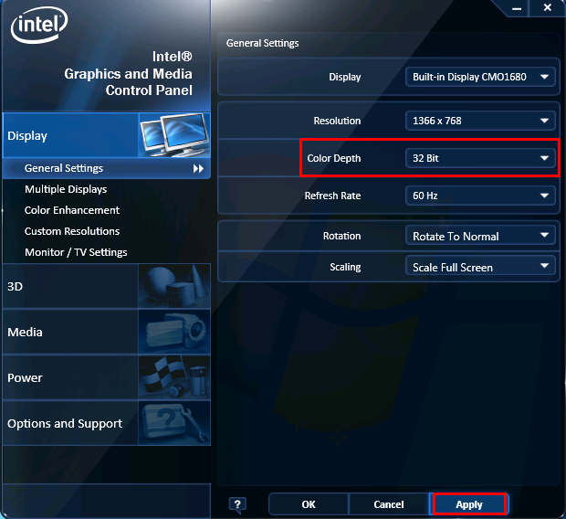Open Options and Support category
This screenshot has width=566, height=519.
[x=107, y=423]
